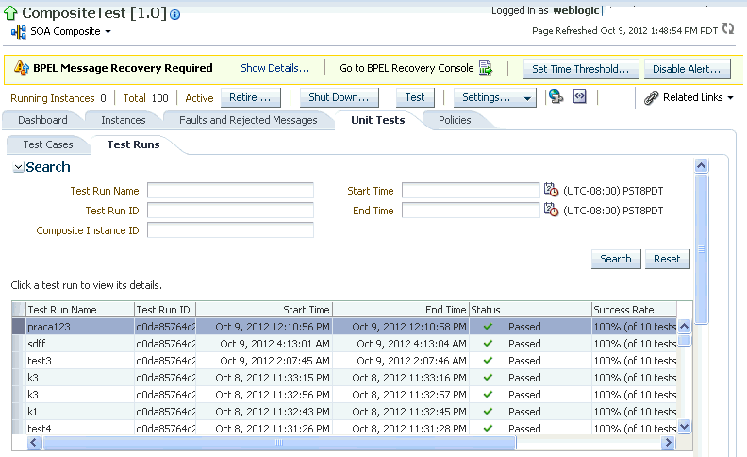
Task: Click the Related Links chain icon
Action: coord(651,98)
